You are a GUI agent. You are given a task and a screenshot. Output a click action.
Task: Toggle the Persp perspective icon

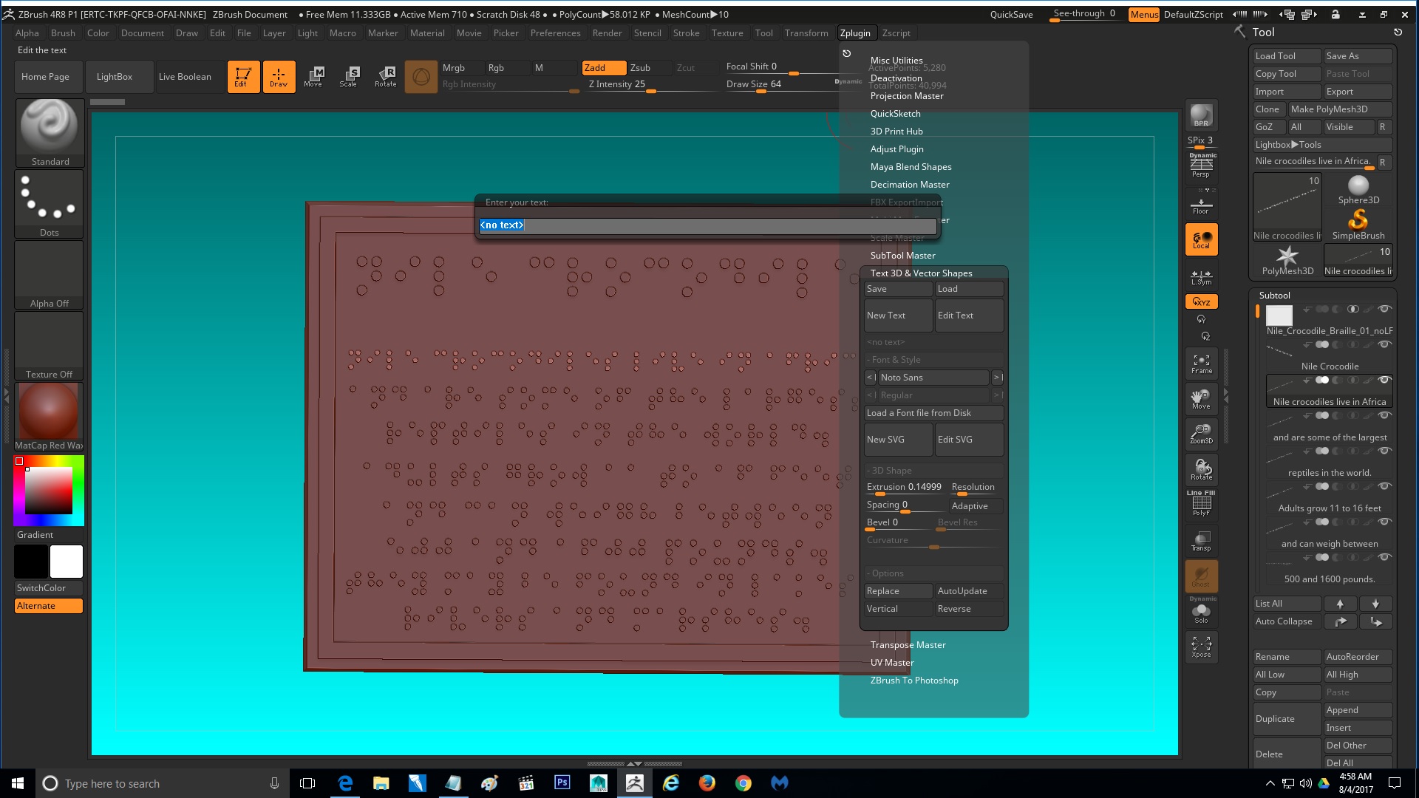tap(1201, 166)
